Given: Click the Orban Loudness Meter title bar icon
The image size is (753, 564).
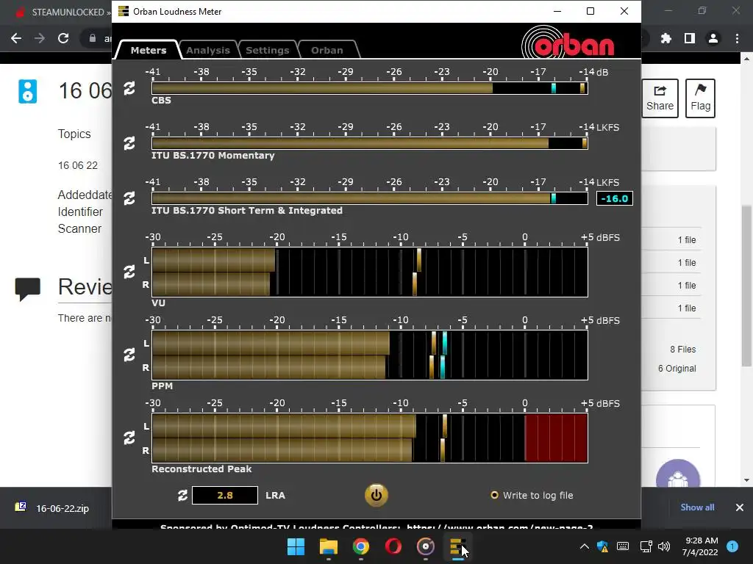Looking at the screenshot, I should (124, 11).
